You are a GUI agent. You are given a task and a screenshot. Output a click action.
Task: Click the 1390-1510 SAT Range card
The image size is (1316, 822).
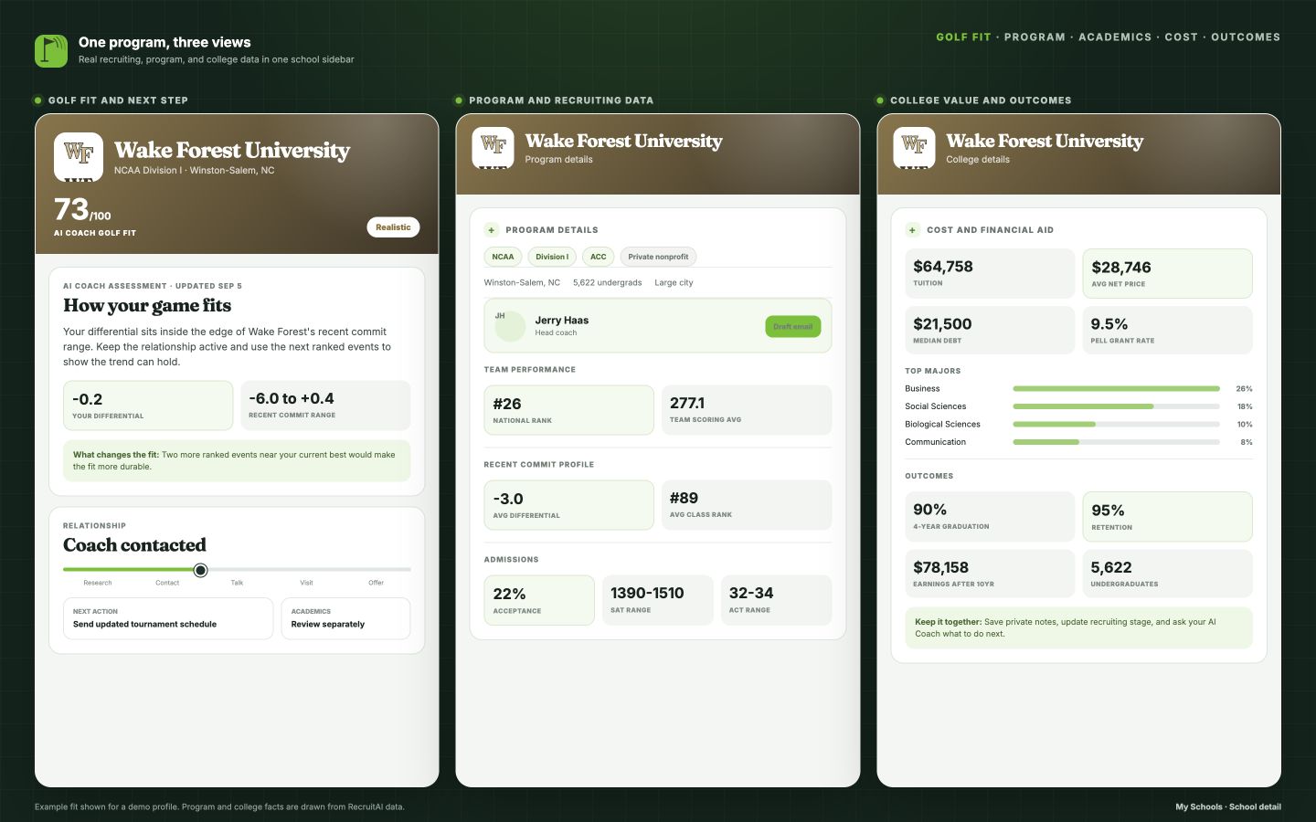657,600
